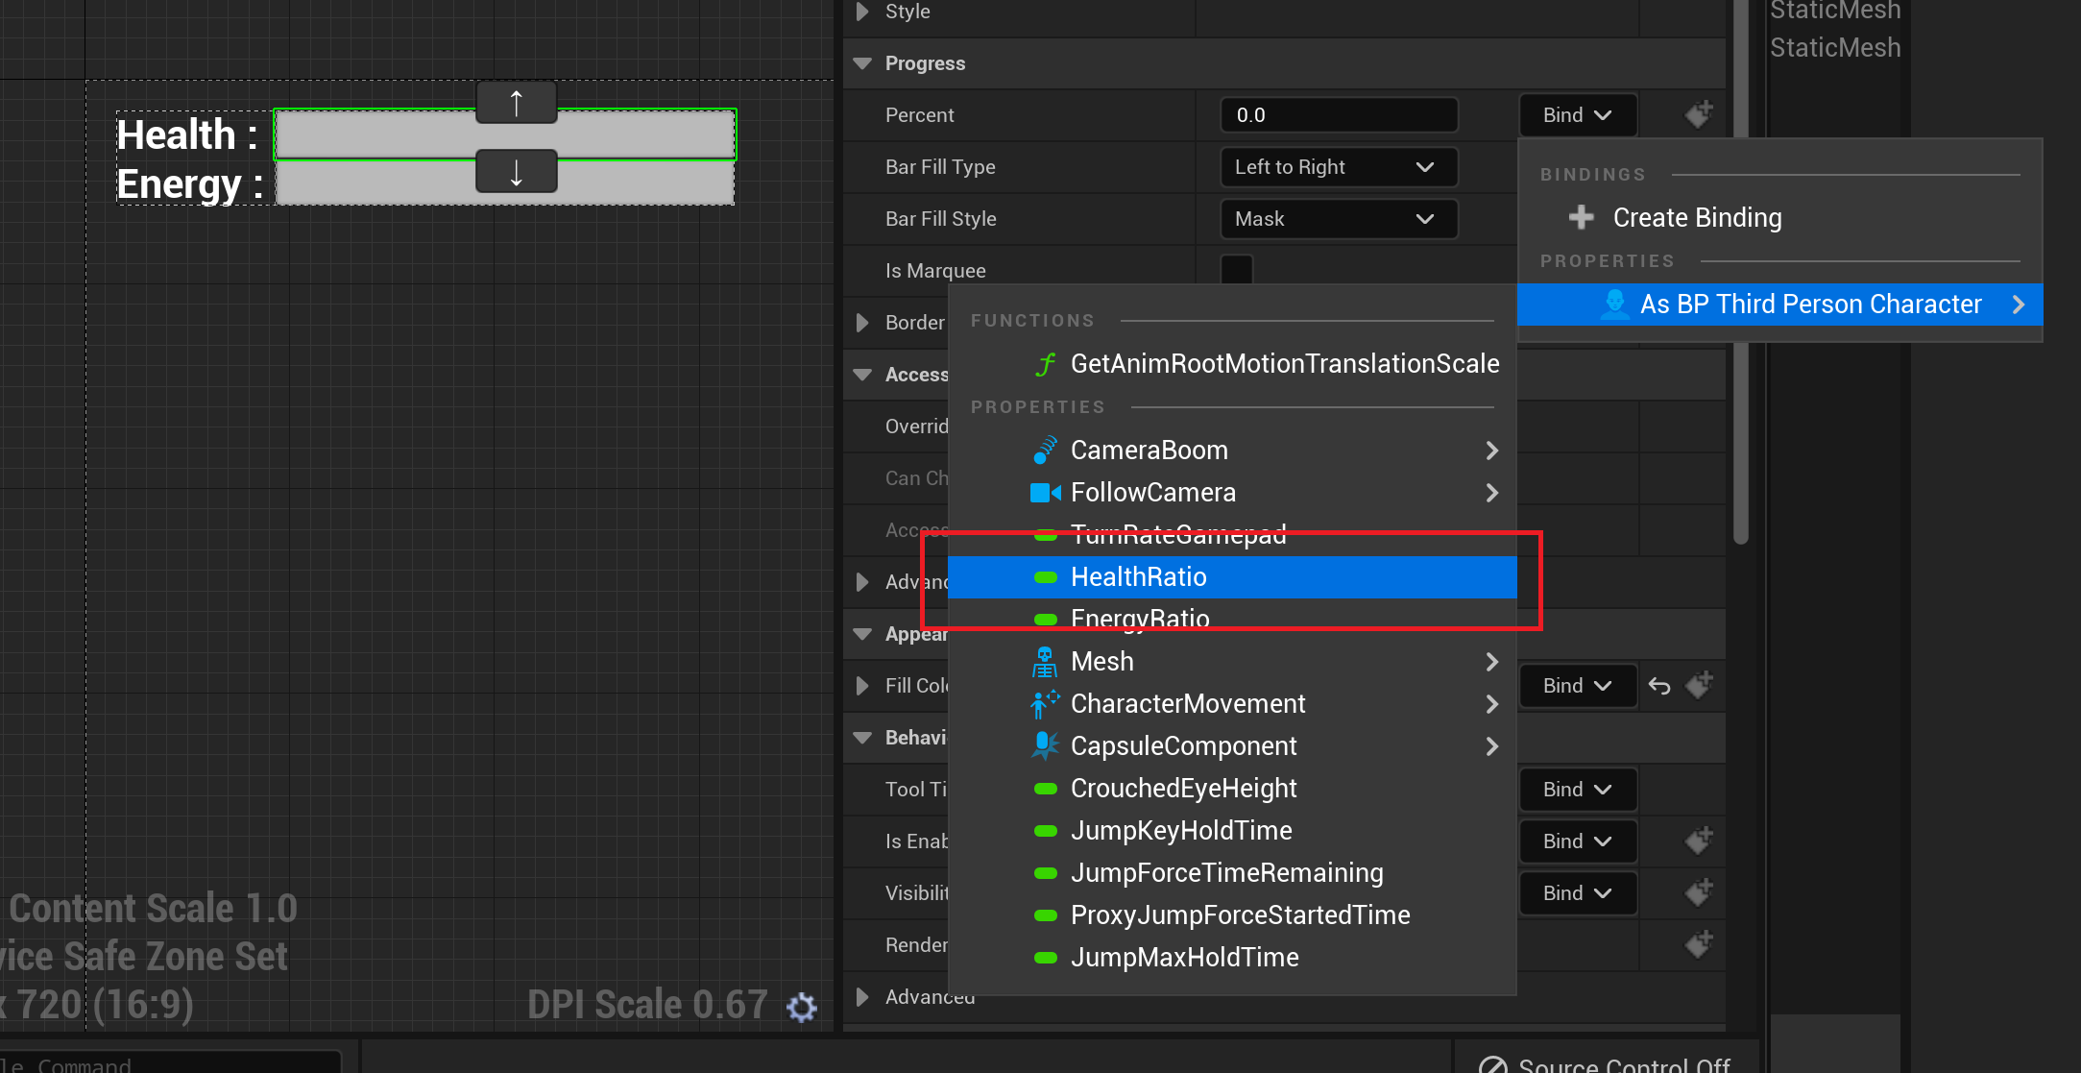The width and height of the screenshot is (2081, 1073).
Task: Open the Percent Bind dropdown button
Action: (1577, 115)
